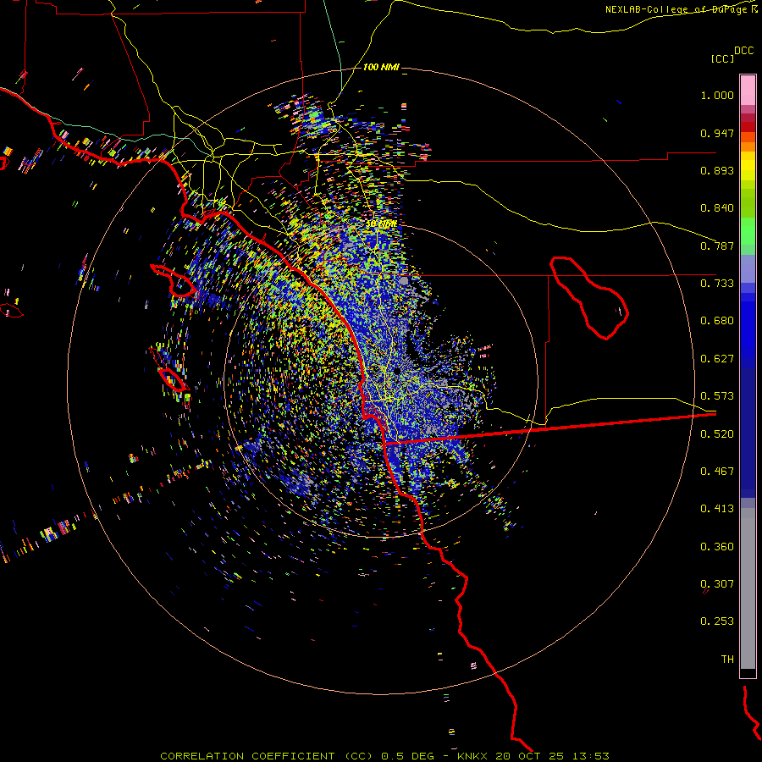Select the 0.360 scale number
Image resolution: width=762 pixels, height=762 pixels.
coord(717,547)
